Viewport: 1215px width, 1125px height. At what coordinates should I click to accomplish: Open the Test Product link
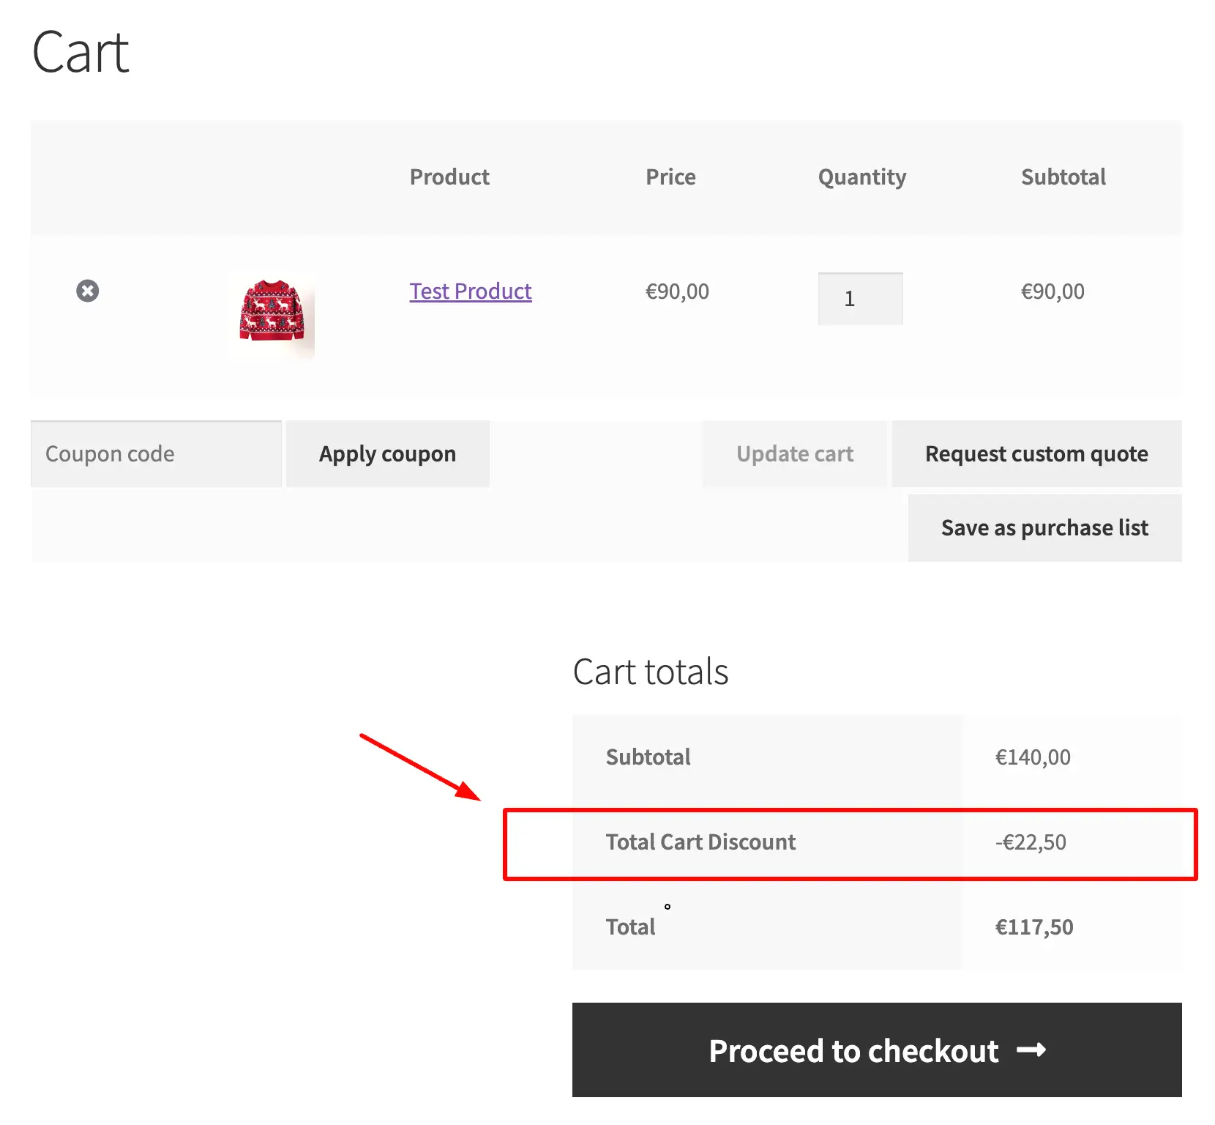[x=471, y=292]
